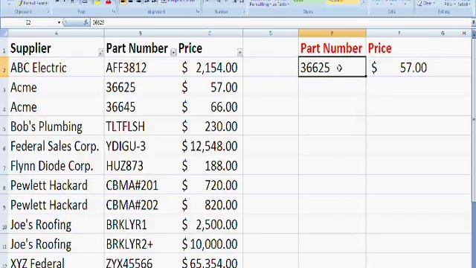
Task: Select column B header
Action: 141,33
